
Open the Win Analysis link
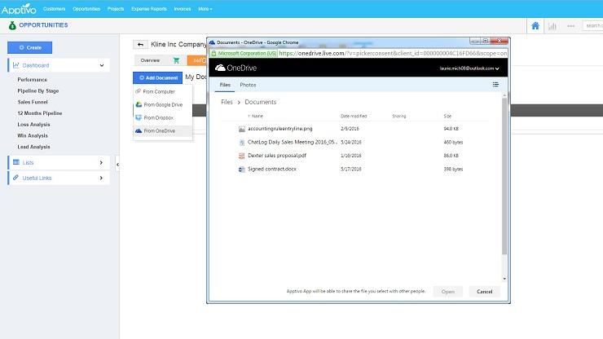[x=33, y=135]
